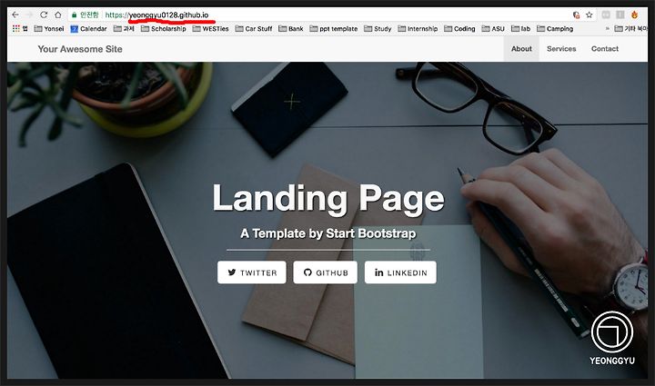Expand the Internship bookmarks folder
Image resolution: width=655 pixels, height=386 pixels.
[x=418, y=28]
